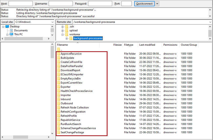Sort files by Filename column header
Viewport: 213px width, 140px height.
(62, 45)
